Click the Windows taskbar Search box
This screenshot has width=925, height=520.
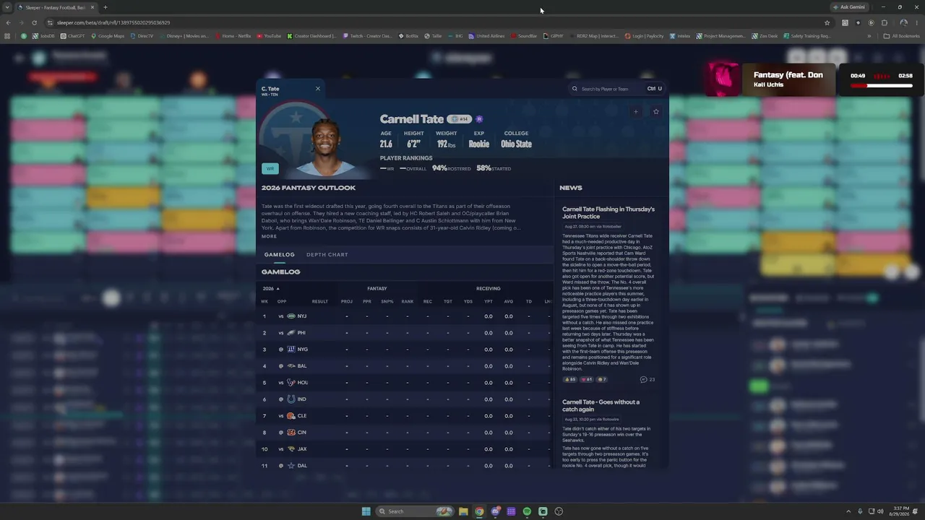[x=416, y=511]
